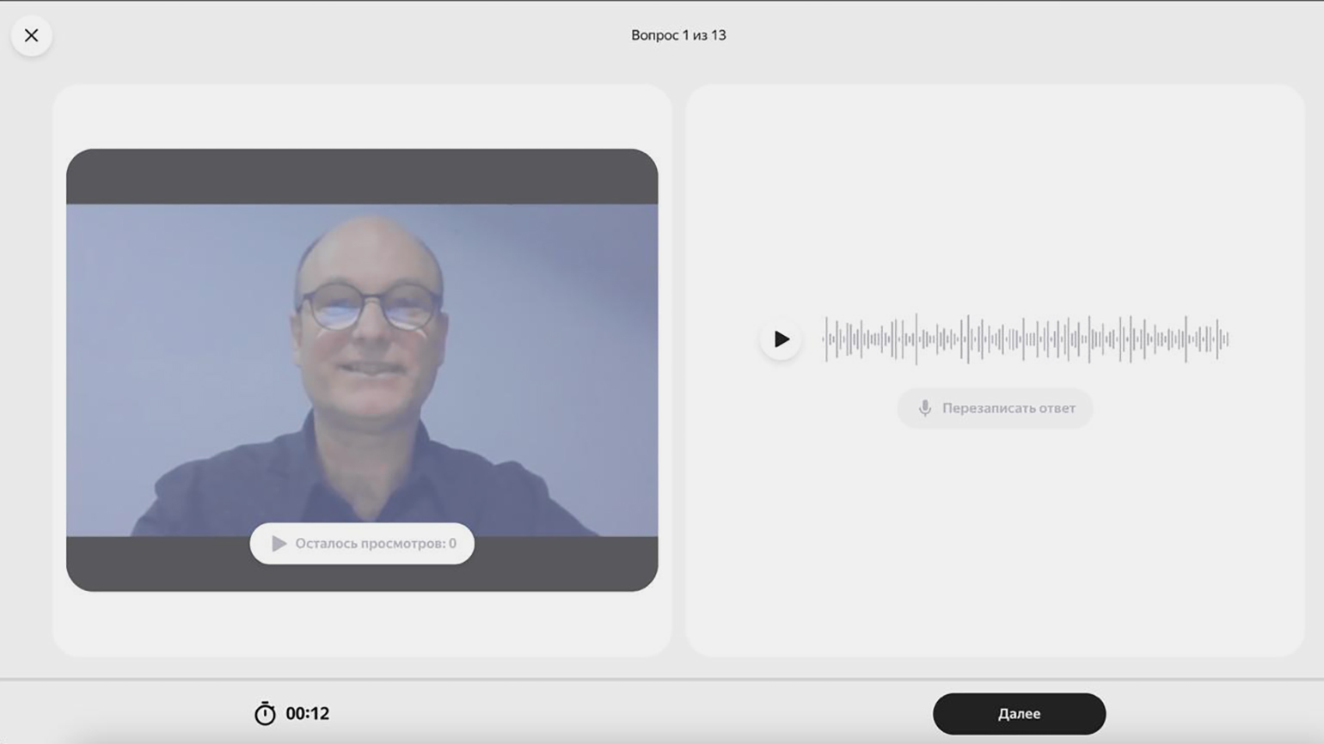The height and width of the screenshot is (744, 1324).
Task: Click play triangle in the views-remaining pill
Action: tap(279, 544)
